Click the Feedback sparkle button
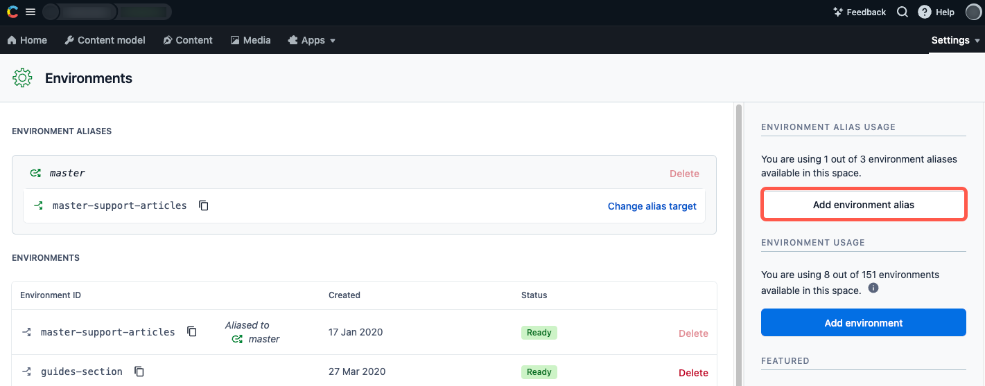 click(860, 12)
